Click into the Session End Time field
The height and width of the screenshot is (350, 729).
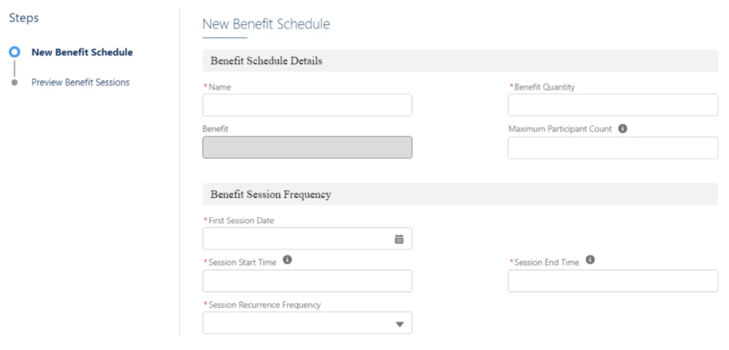click(x=612, y=281)
